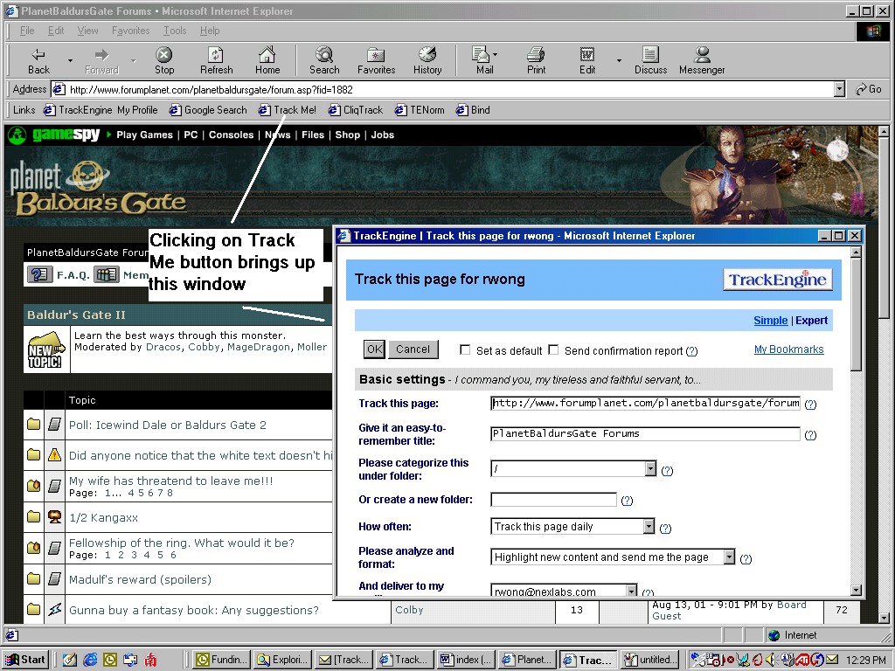Click help (?) next to Track this page field
The width and height of the screenshot is (895, 671).
pyautogui.click(x=810, y=404)
